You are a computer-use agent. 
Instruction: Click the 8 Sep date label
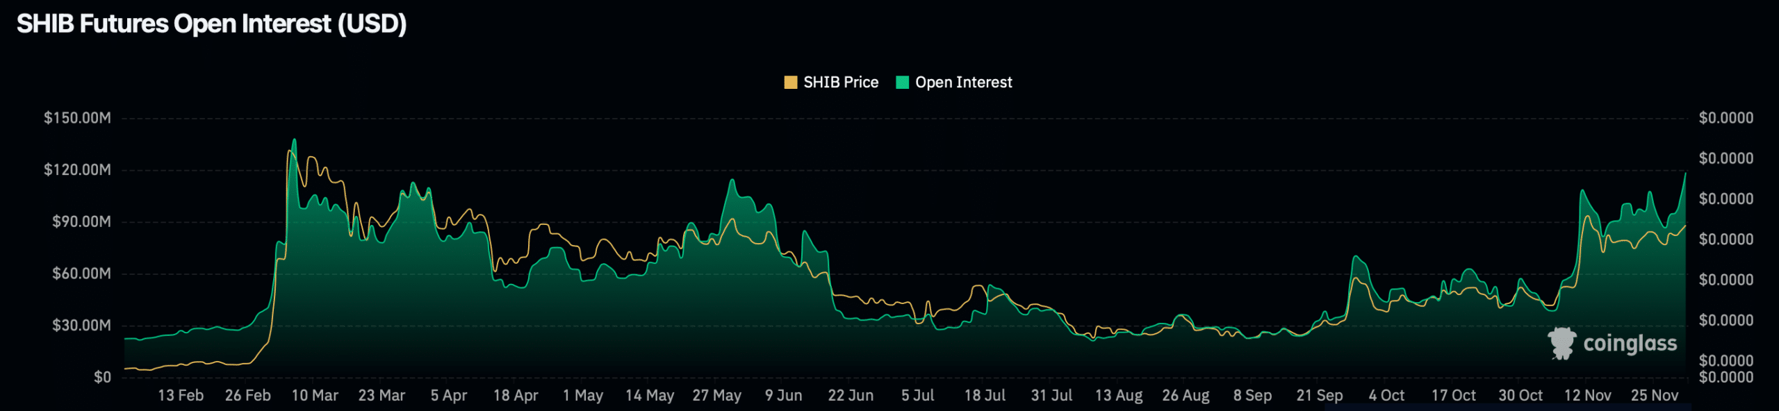pyautogui.click(x=1253, y=396)
